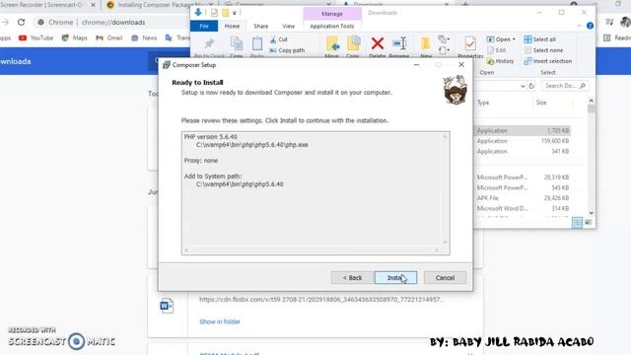Screen dimensions: 631x355
Task: Select the APK File row
Action: (x=523, y=198)
